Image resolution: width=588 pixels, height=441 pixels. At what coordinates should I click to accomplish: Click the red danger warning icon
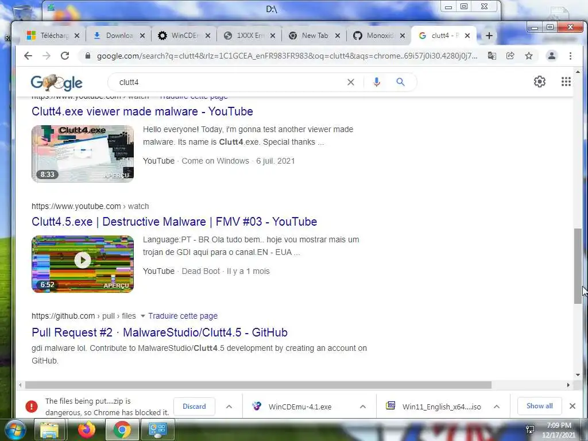tap(32, 407)
